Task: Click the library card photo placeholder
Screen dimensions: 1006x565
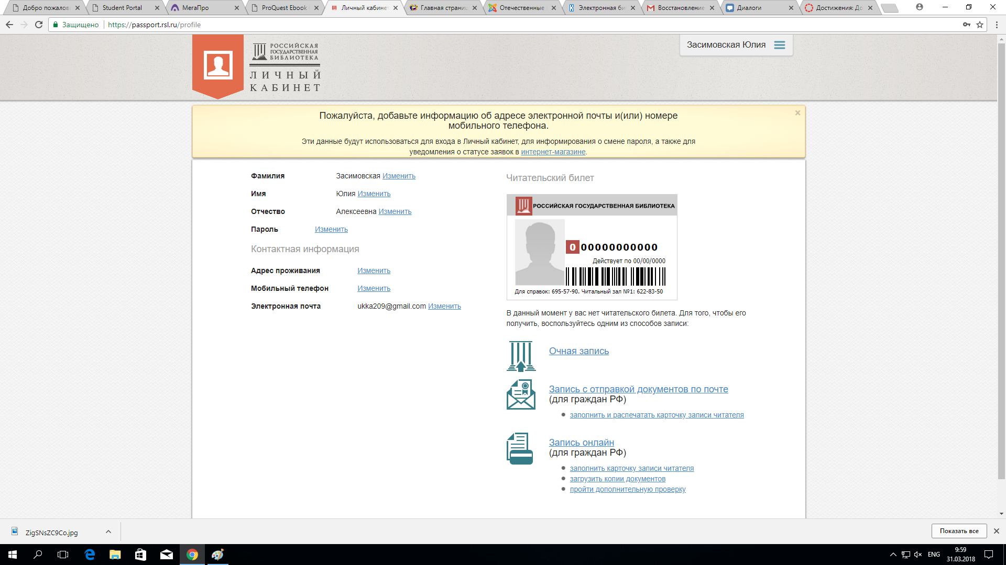Action: click(540, 252)
